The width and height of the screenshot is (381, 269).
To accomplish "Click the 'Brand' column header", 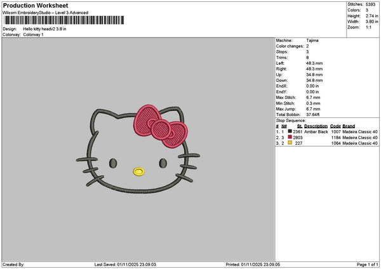I will (349, 126).
